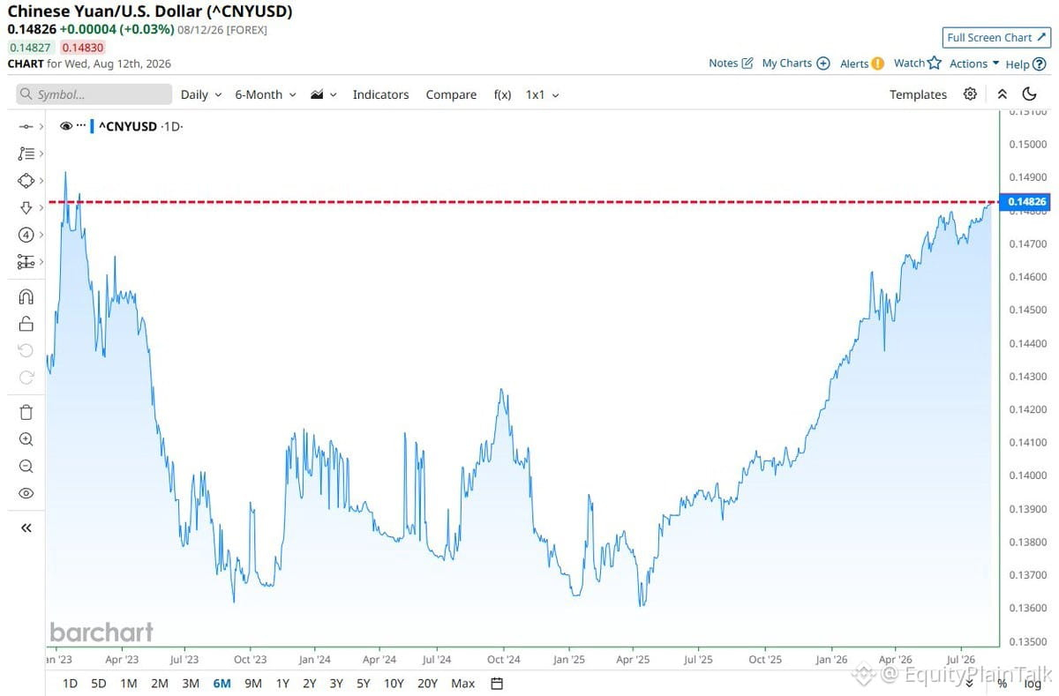
Task: Open My Charts link
Action: (795, 64)
